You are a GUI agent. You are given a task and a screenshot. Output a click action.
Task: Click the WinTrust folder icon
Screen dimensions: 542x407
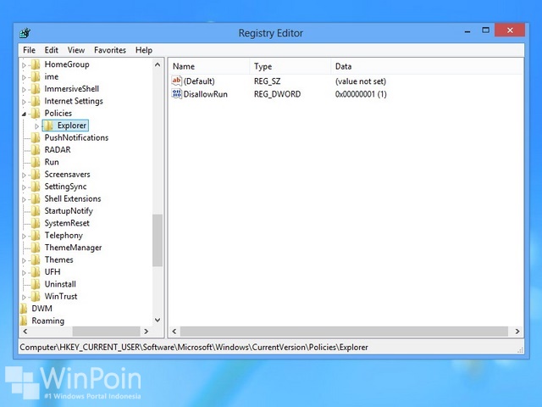click(36, 296)
